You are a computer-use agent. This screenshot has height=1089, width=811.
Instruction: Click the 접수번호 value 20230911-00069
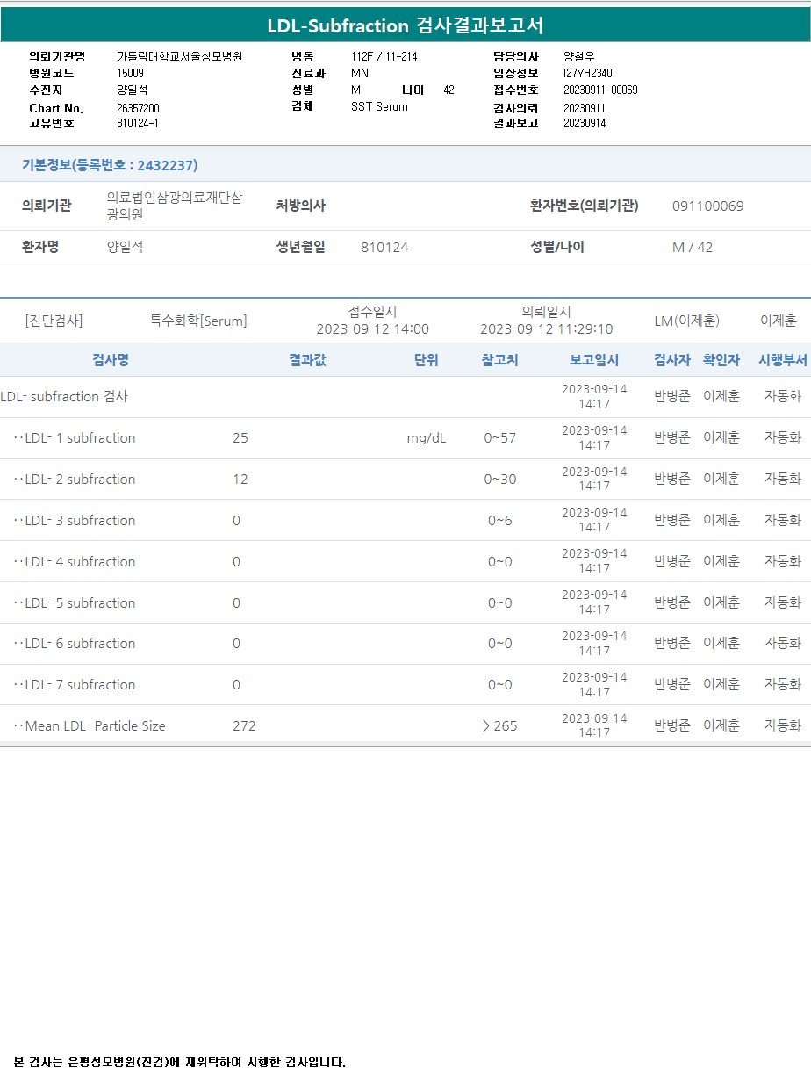point(600,90)
